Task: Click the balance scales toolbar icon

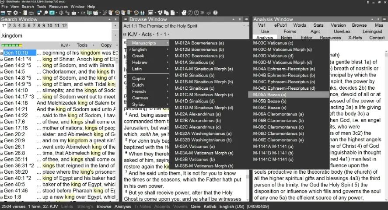Action: point(61,13)
